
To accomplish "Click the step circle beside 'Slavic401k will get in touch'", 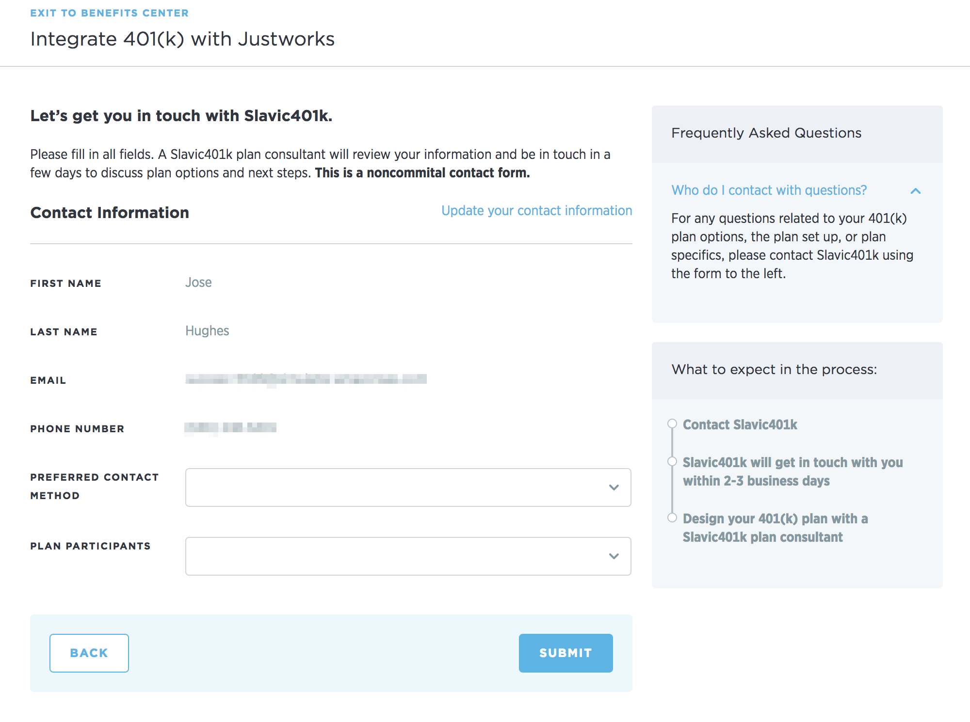I will tap(672, 461).
